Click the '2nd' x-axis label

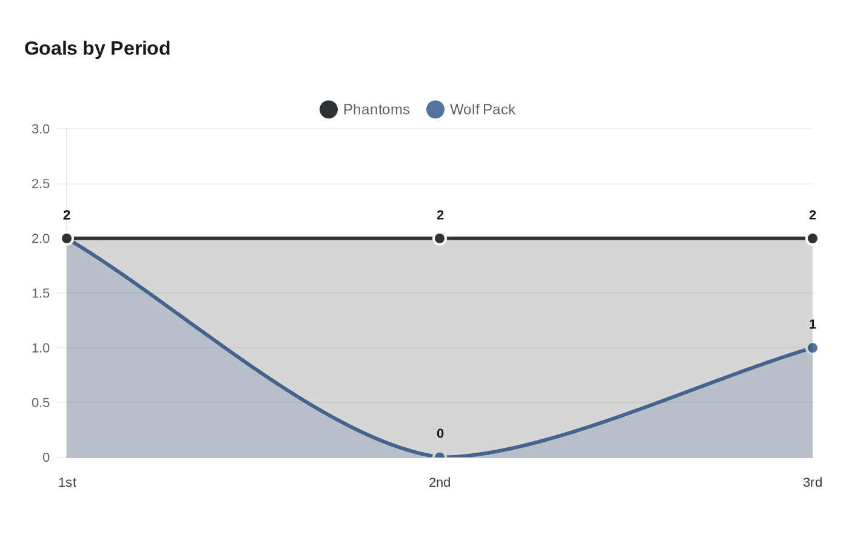click(440, 482)
